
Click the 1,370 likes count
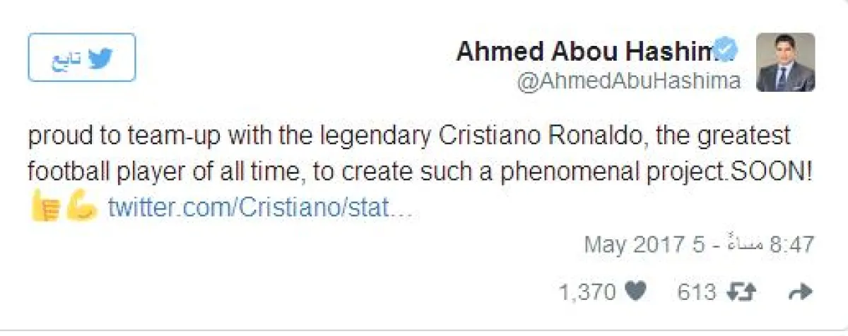[x=587, y=292]
